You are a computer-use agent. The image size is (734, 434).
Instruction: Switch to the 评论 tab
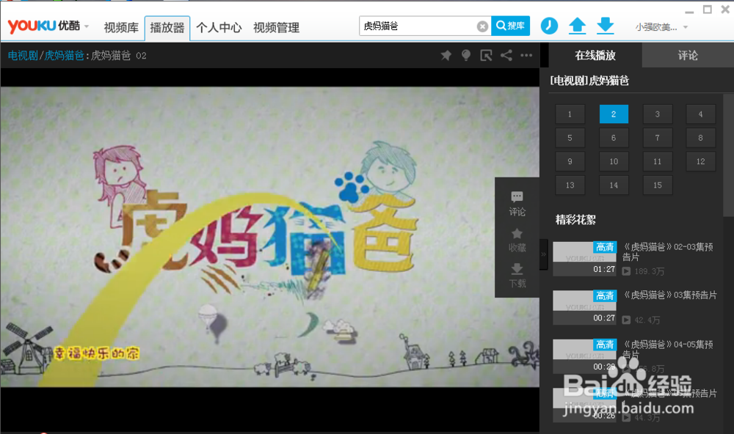pyautogui.click(x=688, y=56)
